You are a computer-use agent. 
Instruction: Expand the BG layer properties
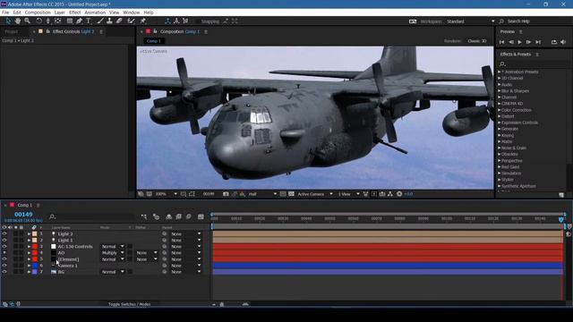coord(29,272)
